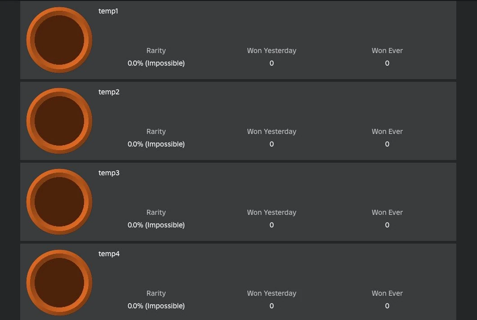Select the Rarity label in temp4 row
477x320 pixels.
pyautogui.click(x=156, y=293)
